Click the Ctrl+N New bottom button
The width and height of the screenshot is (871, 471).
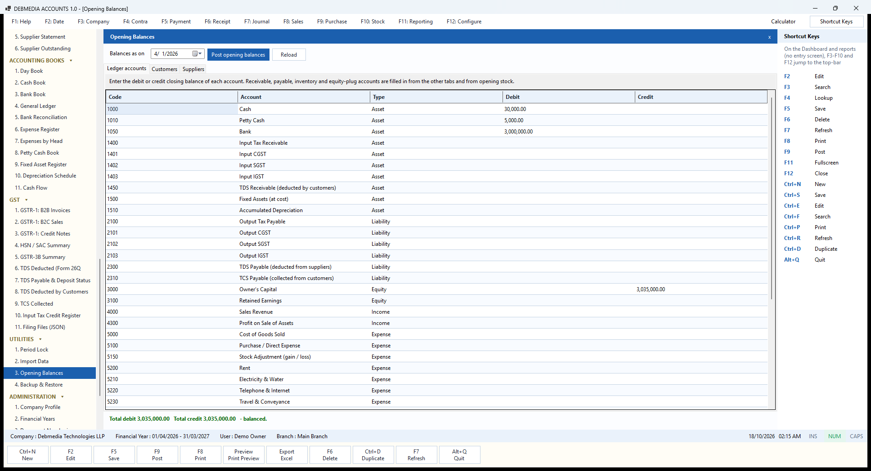click(x=27, y=455)
